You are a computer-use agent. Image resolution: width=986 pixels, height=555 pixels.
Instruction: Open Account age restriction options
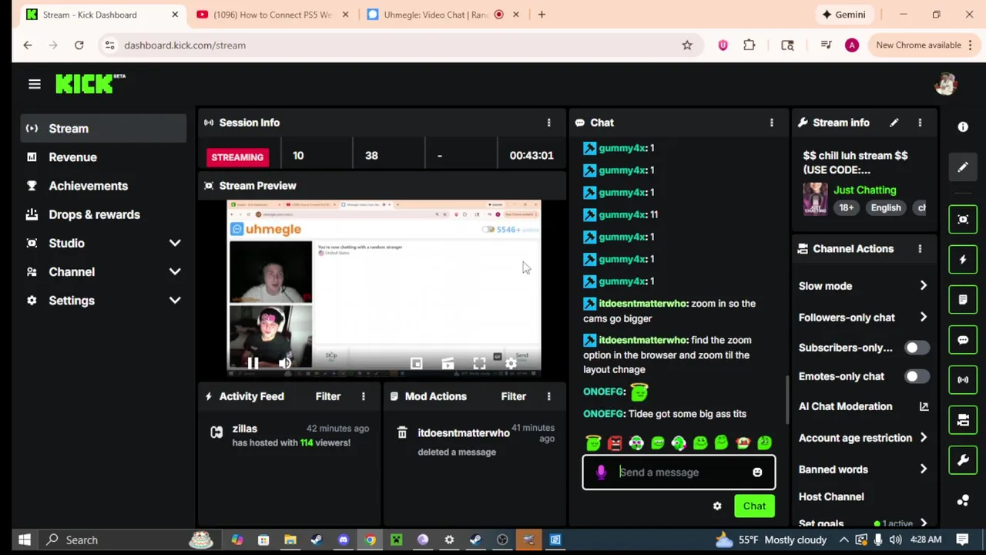tap(864, 438)
